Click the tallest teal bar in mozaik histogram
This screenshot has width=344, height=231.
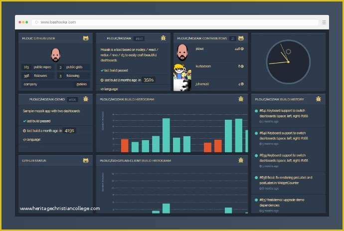point(166,135)
